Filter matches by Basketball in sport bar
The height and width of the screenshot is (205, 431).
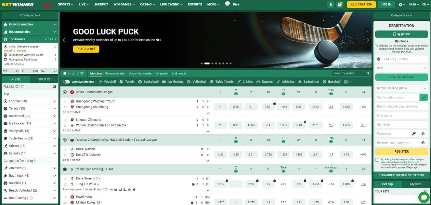[148, 82]
